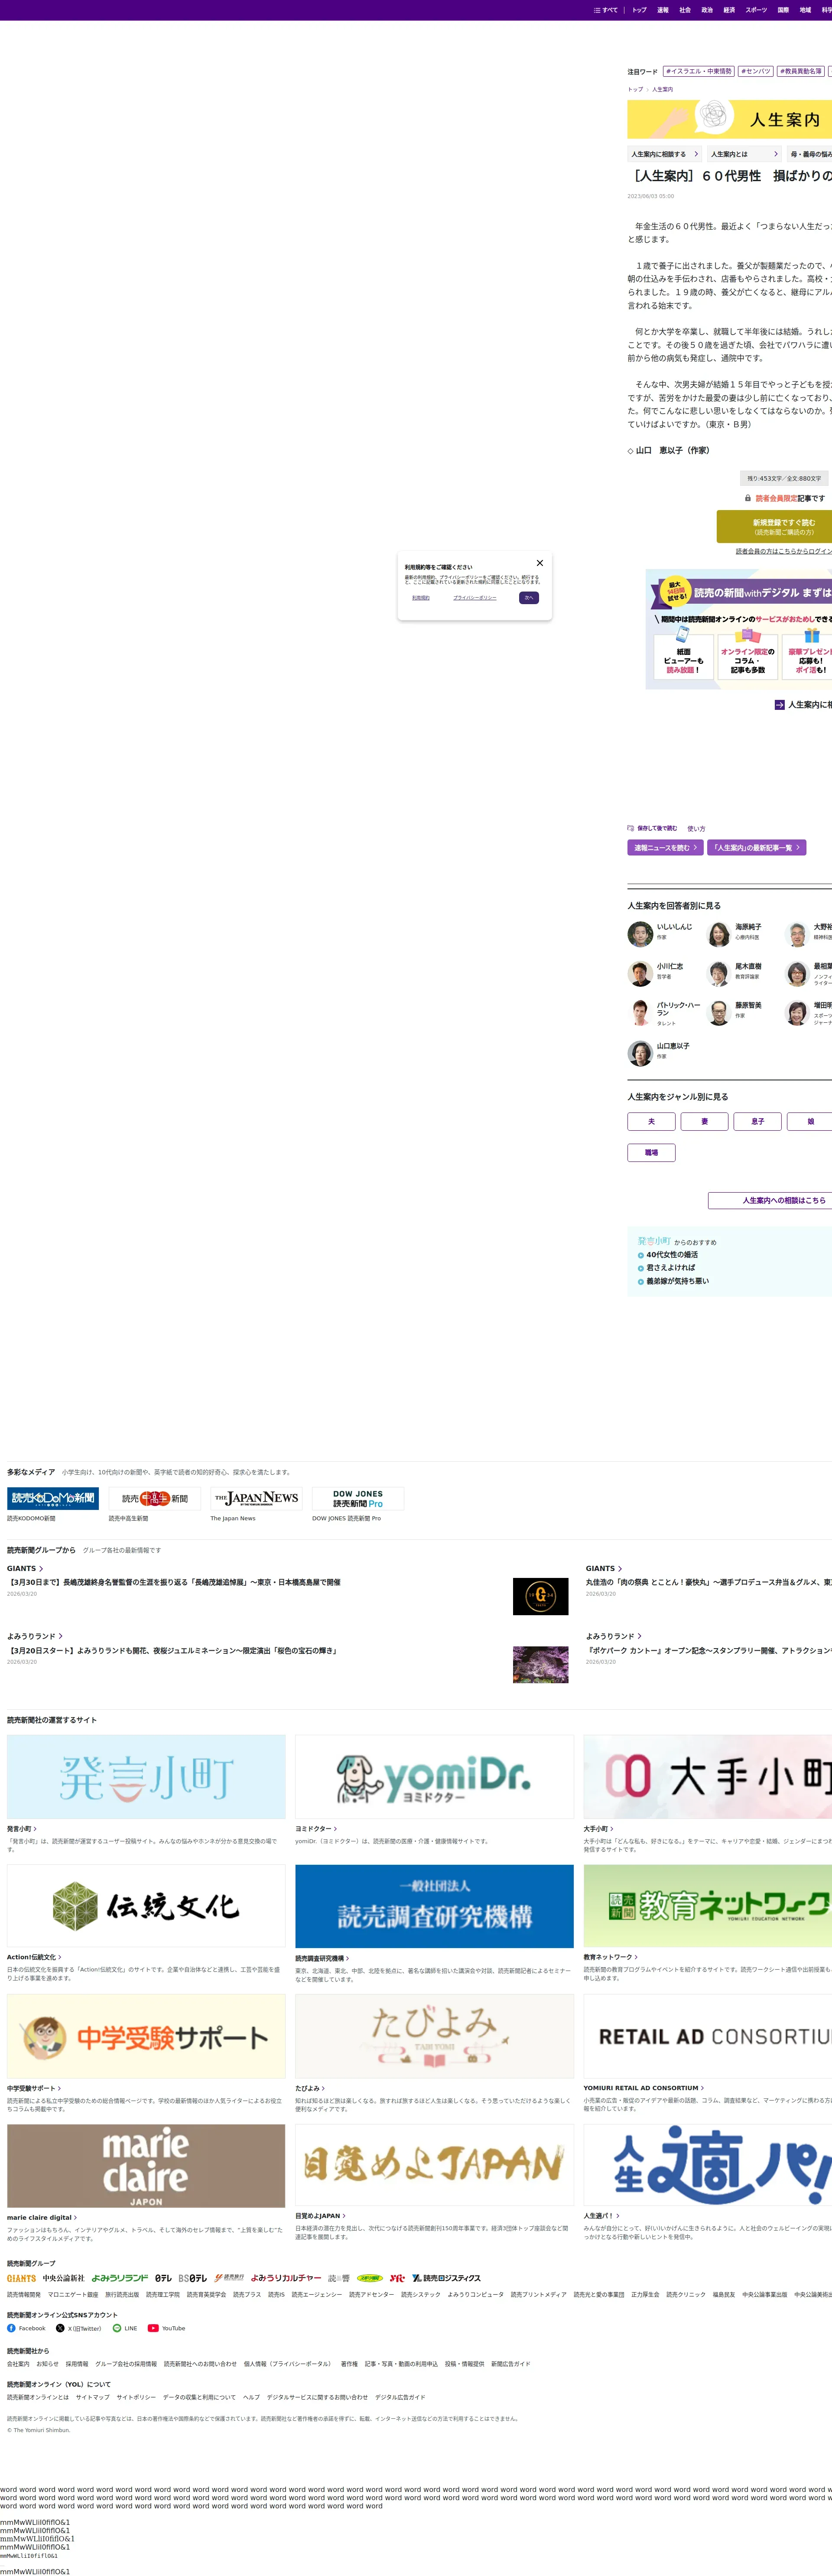Open the 発言小町 banner thumbnail
Screen dimensions: 832x2576
point(146,1777)
